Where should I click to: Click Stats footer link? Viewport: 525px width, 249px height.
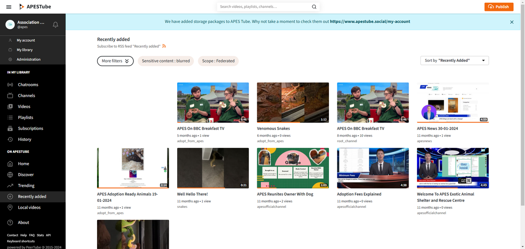(x=40, y=235)
